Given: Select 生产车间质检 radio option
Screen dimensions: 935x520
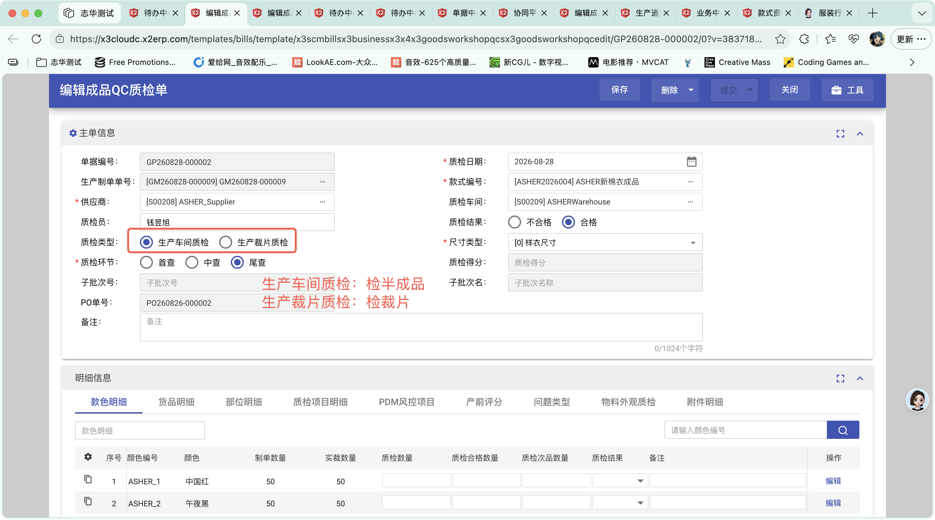Looking at the screenshot, I should pyautogui.click(x=146, y=242).
